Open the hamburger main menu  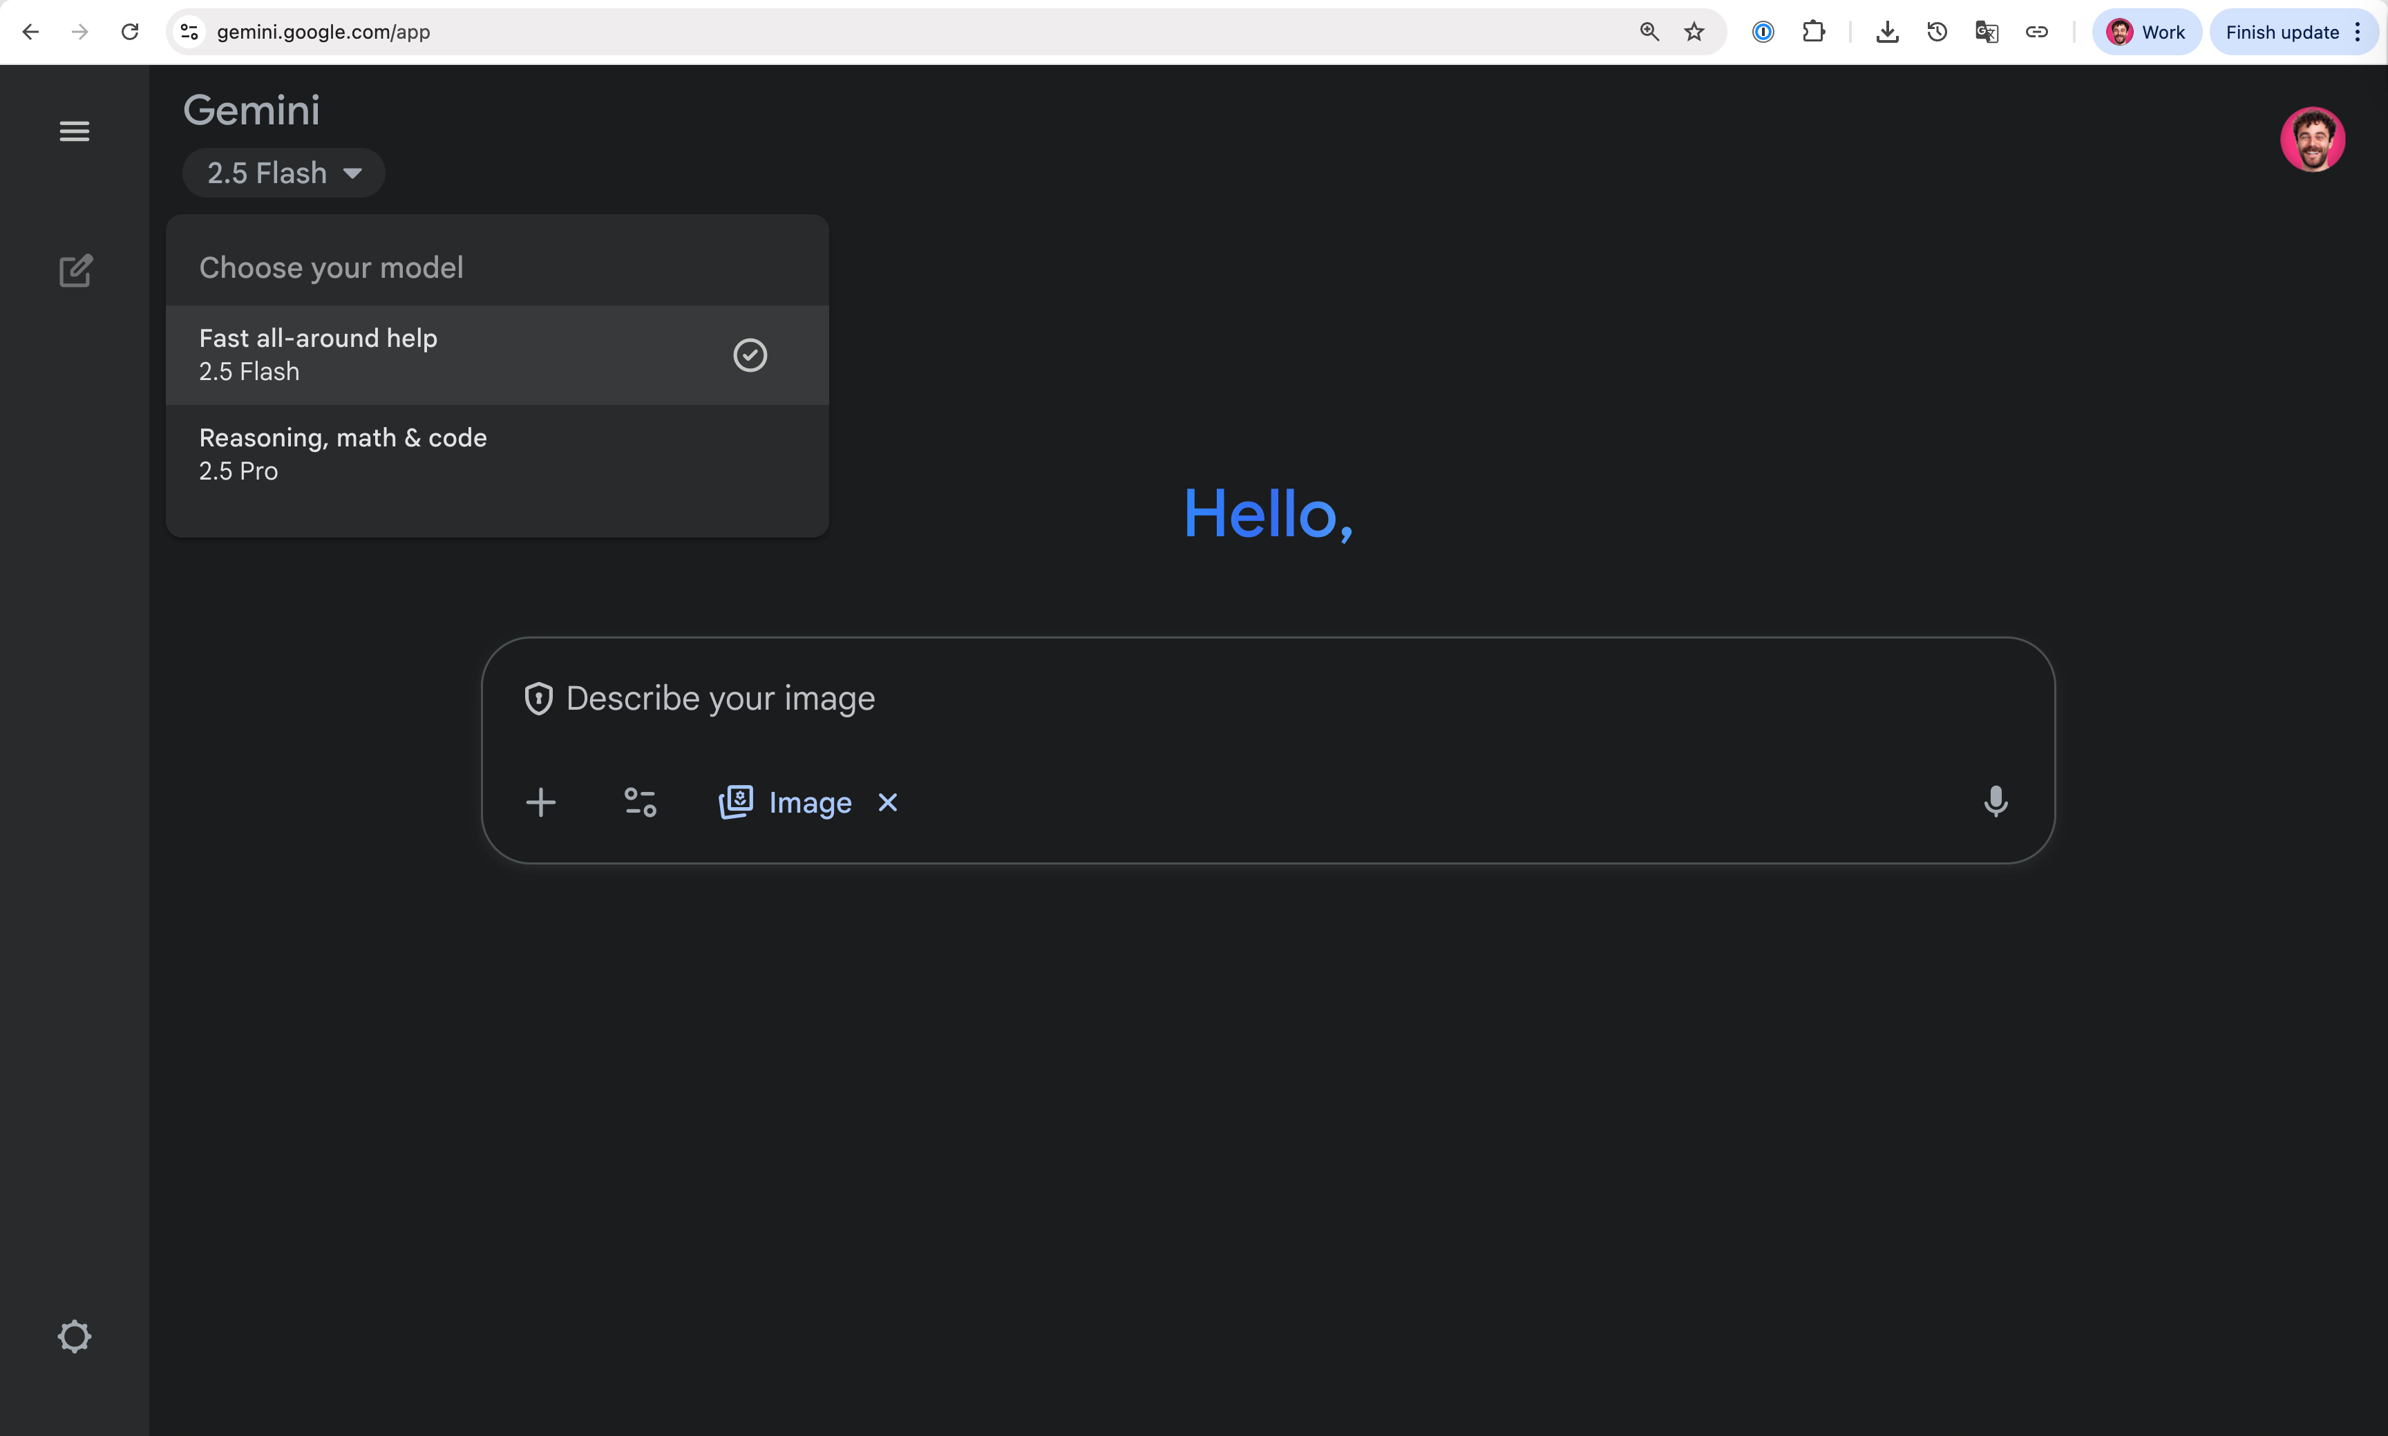75,131
